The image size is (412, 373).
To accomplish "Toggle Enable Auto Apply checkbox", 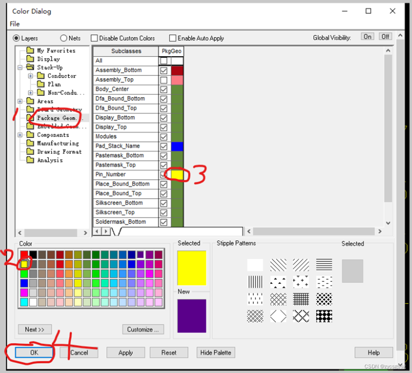I will pos(173,38).
